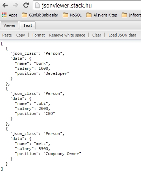Click the "salary": 2000 line
Viewport: 141px width, 174px height.
33,108
